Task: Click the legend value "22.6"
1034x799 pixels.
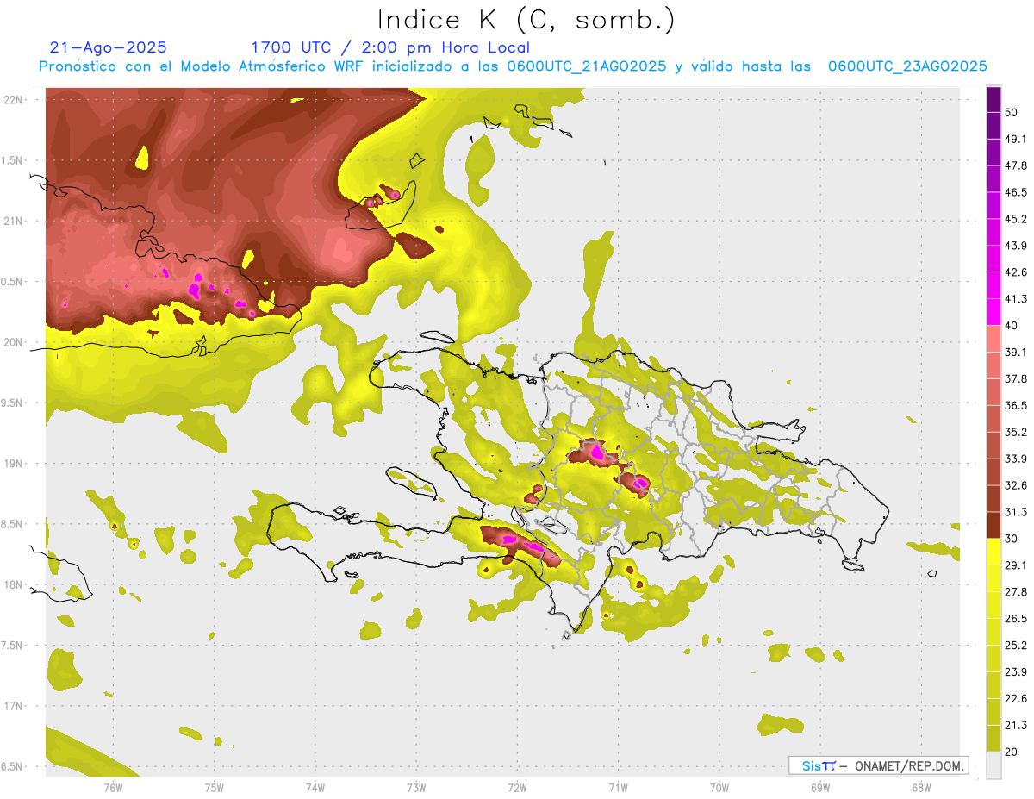Action: (x=1016, y=699)
